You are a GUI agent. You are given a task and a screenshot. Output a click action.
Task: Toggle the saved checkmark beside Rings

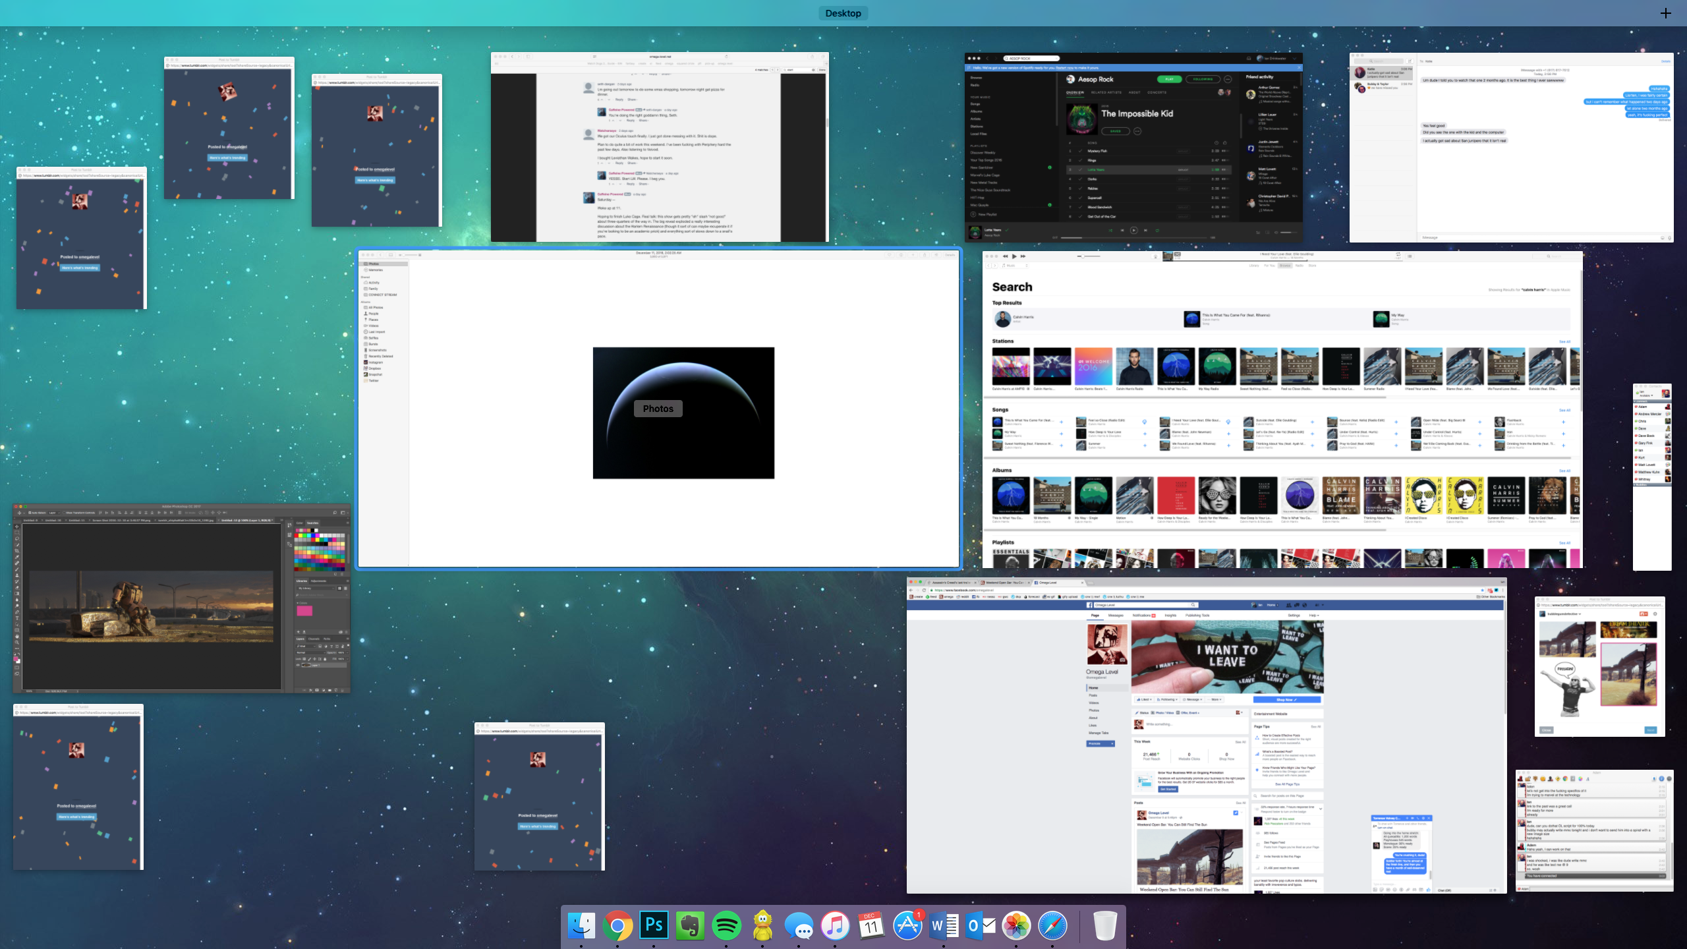click(1080, 160)
